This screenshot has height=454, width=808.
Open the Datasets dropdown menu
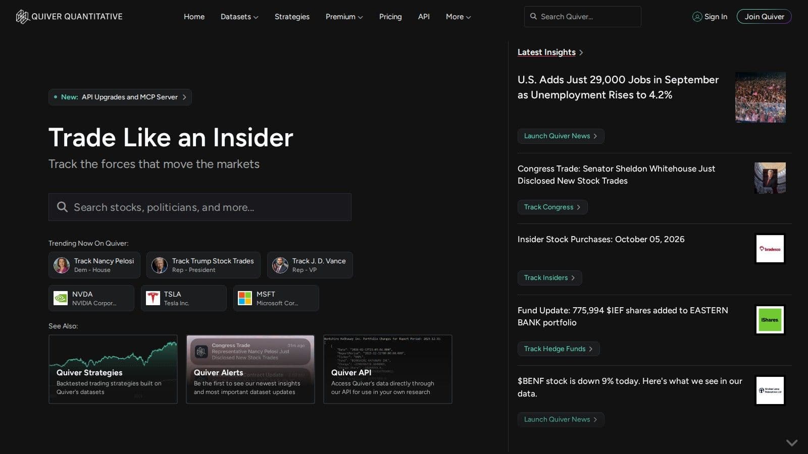[x=239, y=17]
